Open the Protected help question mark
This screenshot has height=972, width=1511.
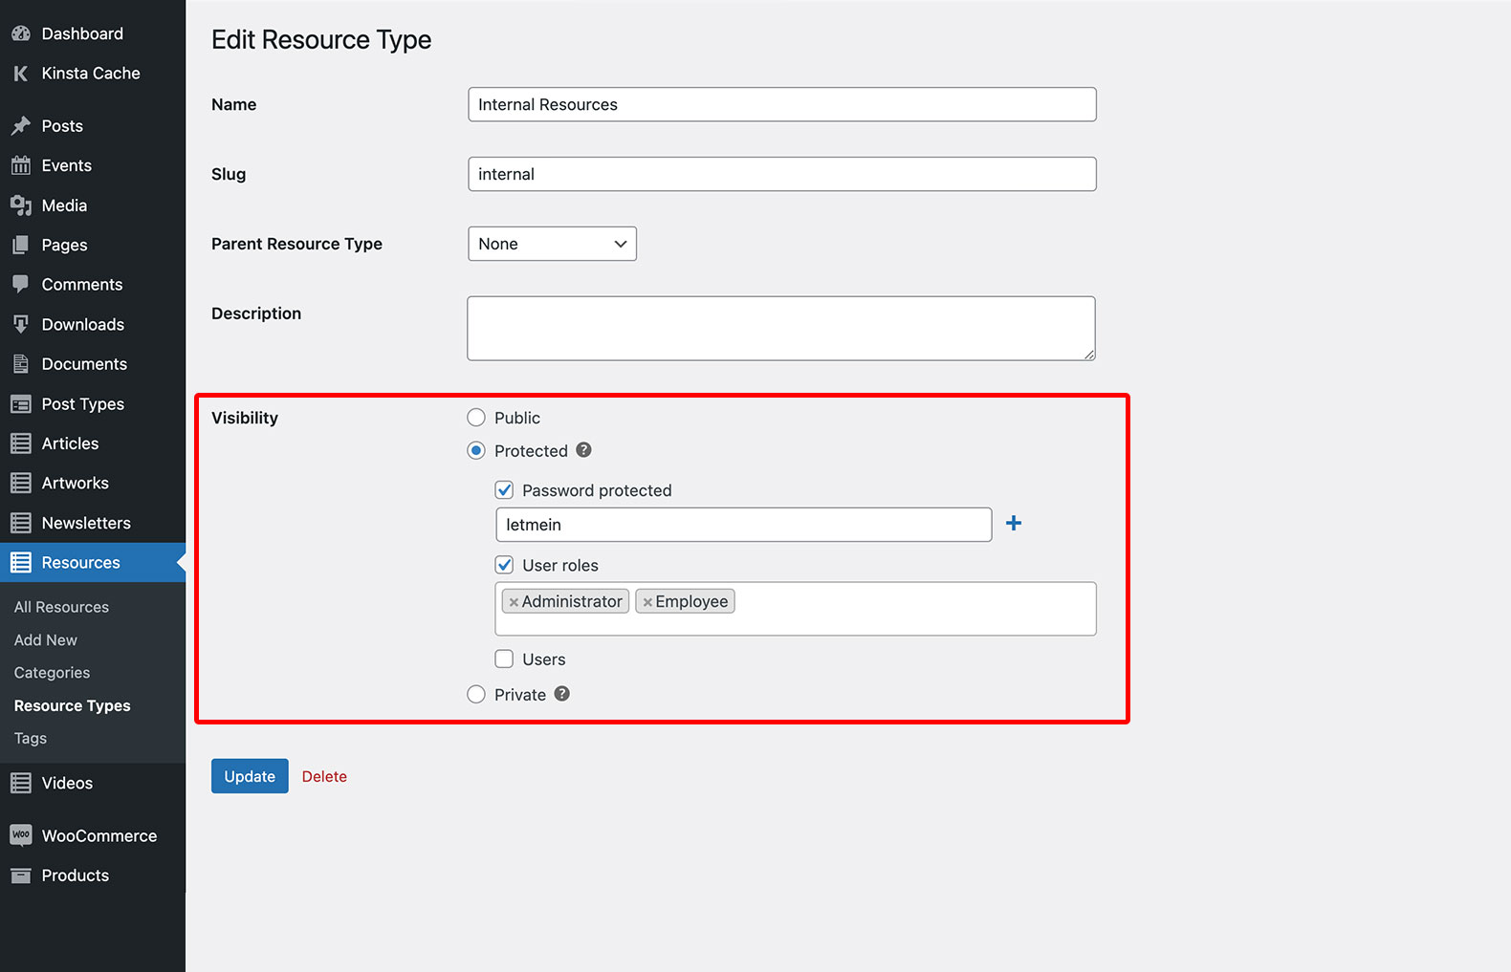tap(583, 450)
